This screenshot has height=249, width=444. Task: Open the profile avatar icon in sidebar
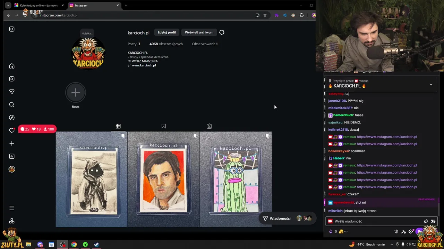(x=12, y=169)
